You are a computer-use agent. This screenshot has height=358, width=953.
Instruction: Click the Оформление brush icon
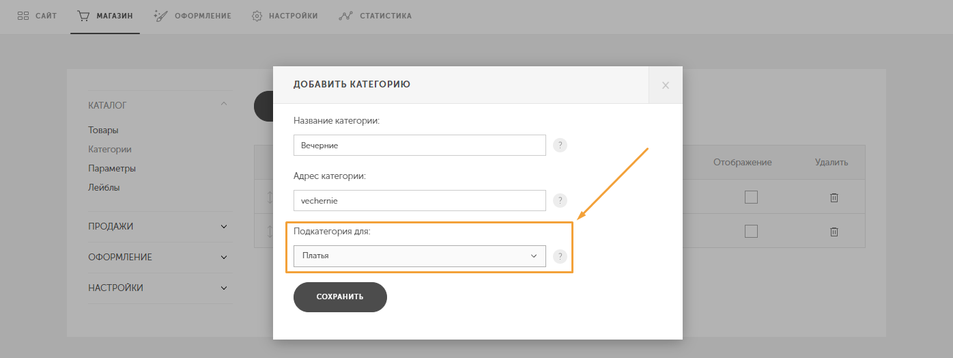tap(160, 16)
